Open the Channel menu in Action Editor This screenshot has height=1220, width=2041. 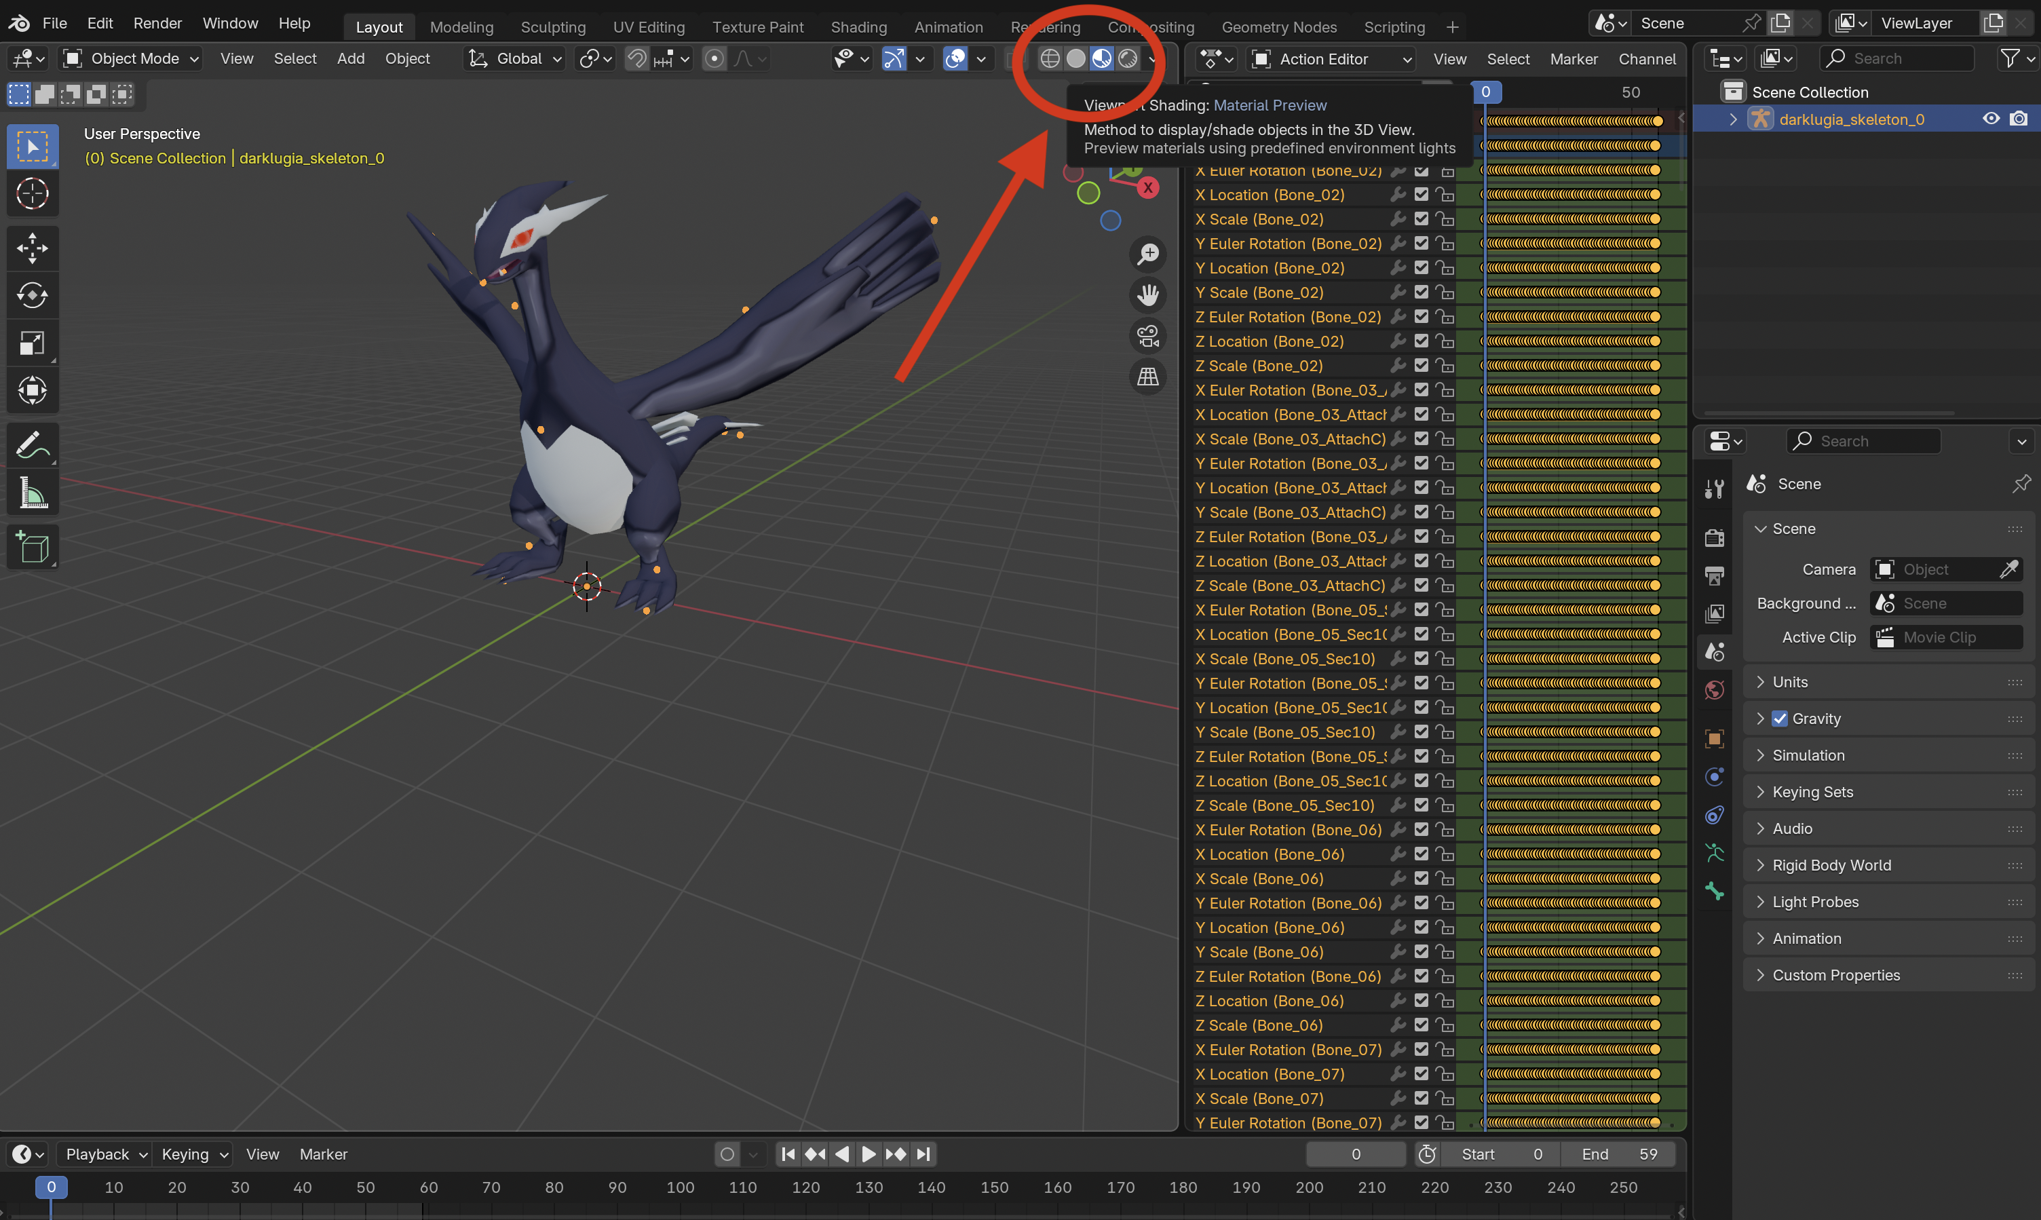coord(1647,59)
